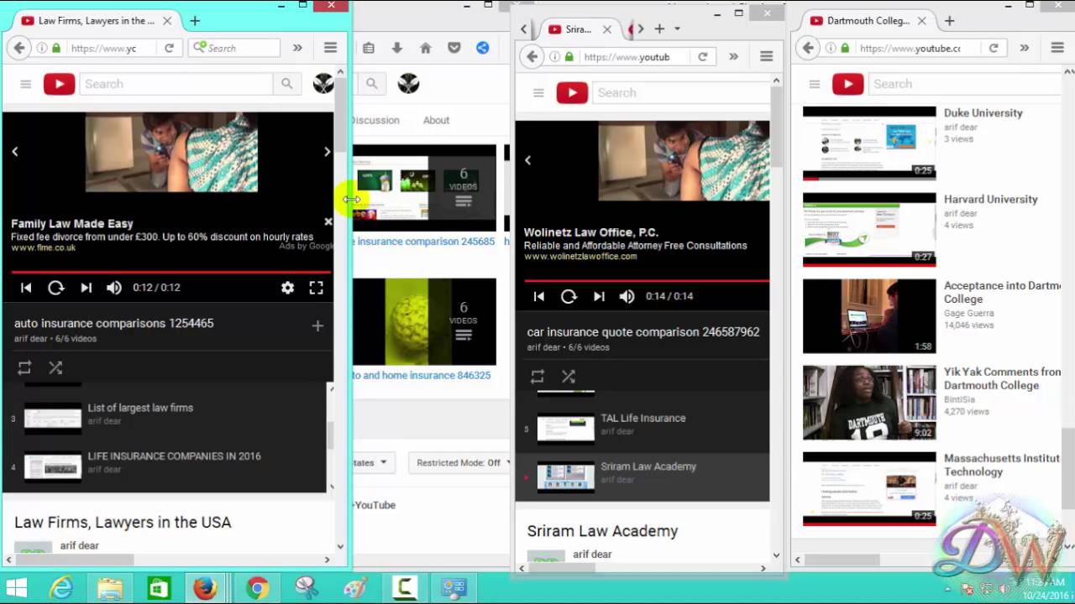Skip to next video in Law Firms player
1075x604 pixels.
pos(86,287)
